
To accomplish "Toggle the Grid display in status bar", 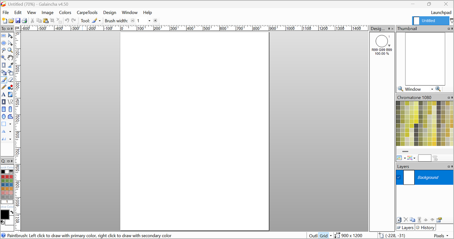I will (324, 236).
